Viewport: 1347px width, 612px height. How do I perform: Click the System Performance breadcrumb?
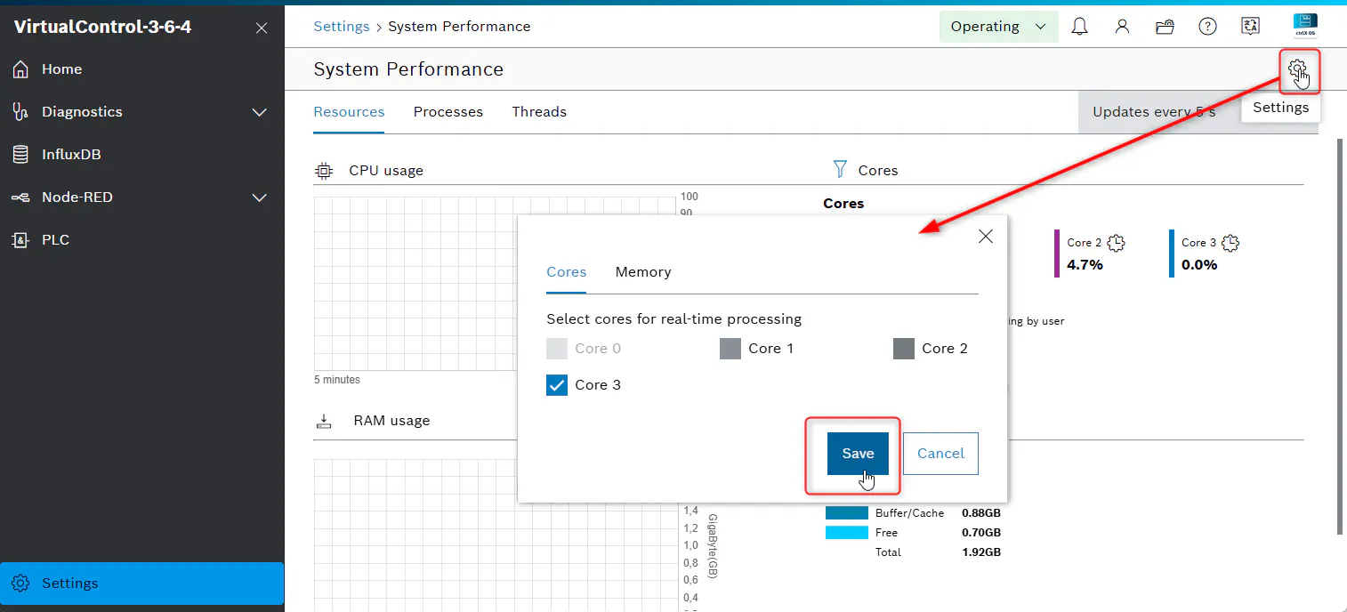pyautogui.click(x=459, y=26)
